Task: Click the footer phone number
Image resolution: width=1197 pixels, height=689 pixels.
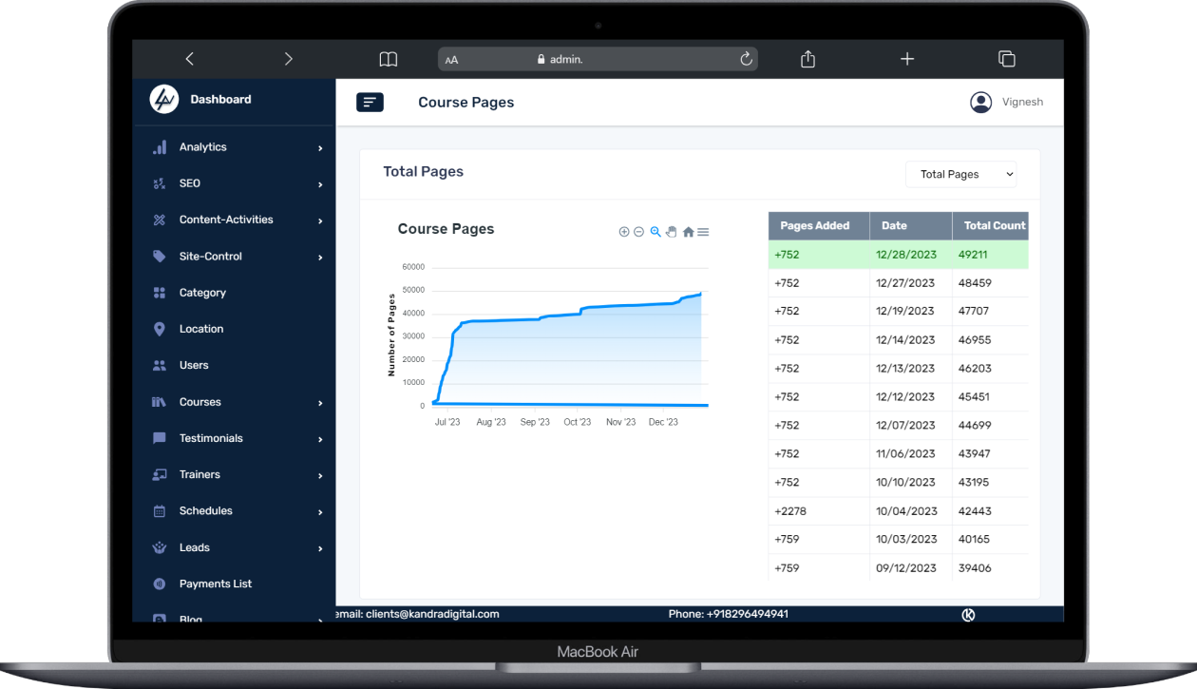Action: (x=747, y=614)
